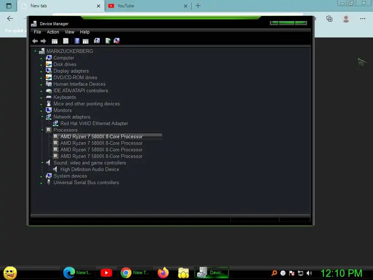The height and width of the screenshot is (280, 373).
Task: Collapse the Processors category
Action: point(42,130)
